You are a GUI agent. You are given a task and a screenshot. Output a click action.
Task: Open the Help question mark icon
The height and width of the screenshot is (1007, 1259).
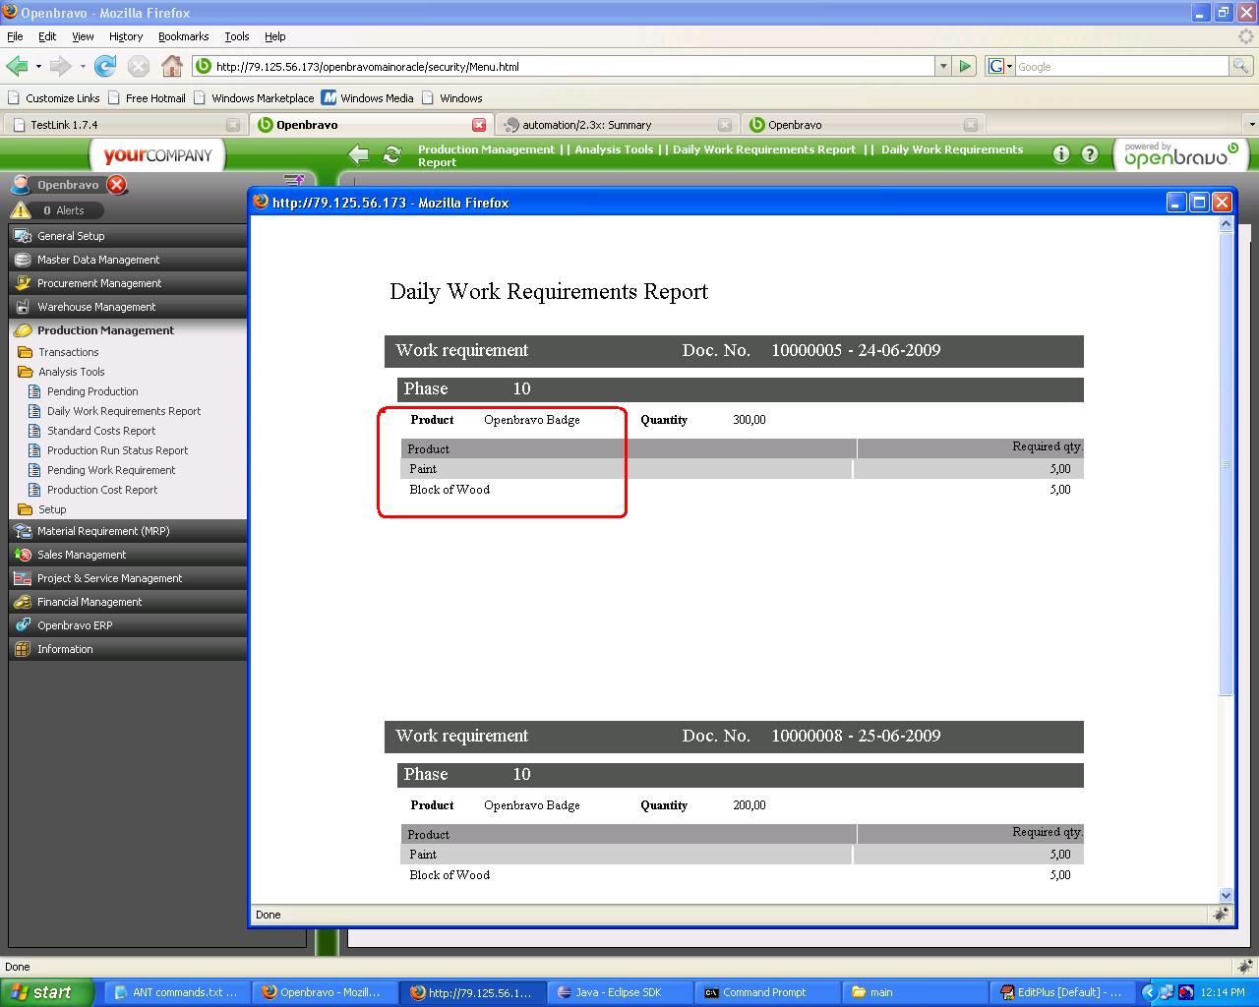pyautogui.click(x=1090, y=154)
